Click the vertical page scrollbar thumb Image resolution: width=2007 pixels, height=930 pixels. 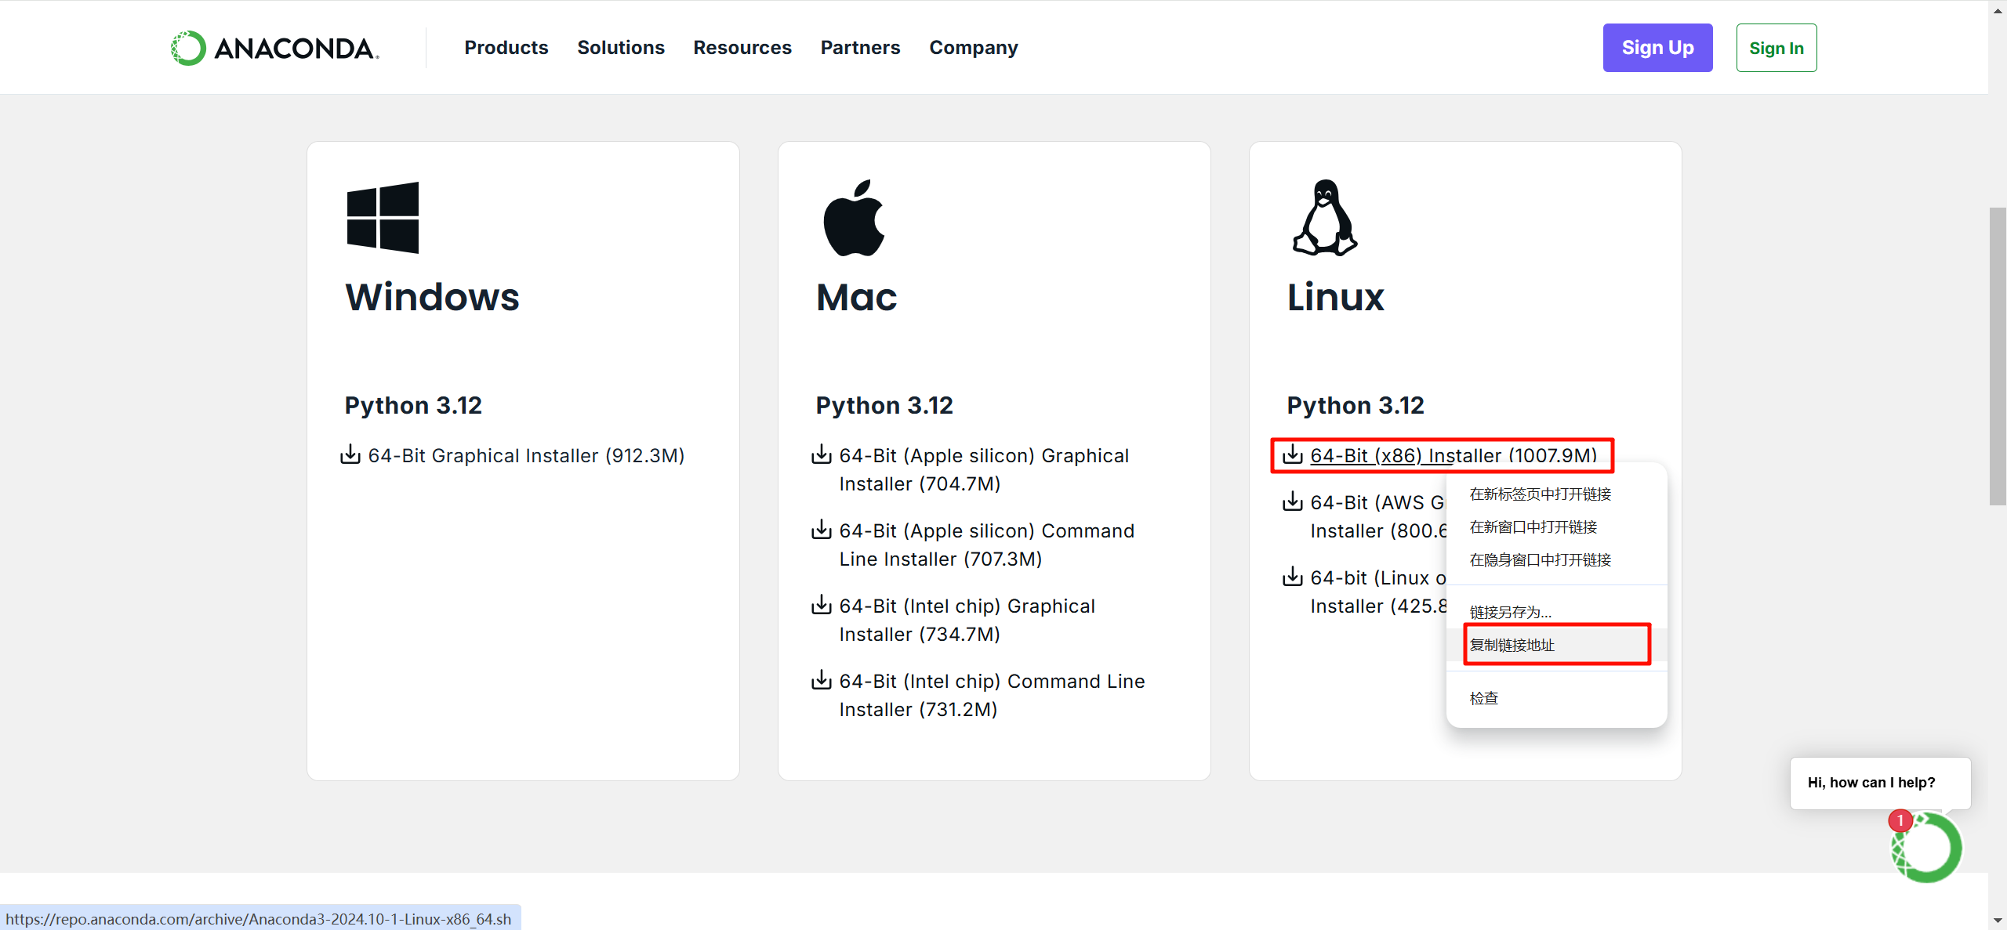(x=1997, y=356)
